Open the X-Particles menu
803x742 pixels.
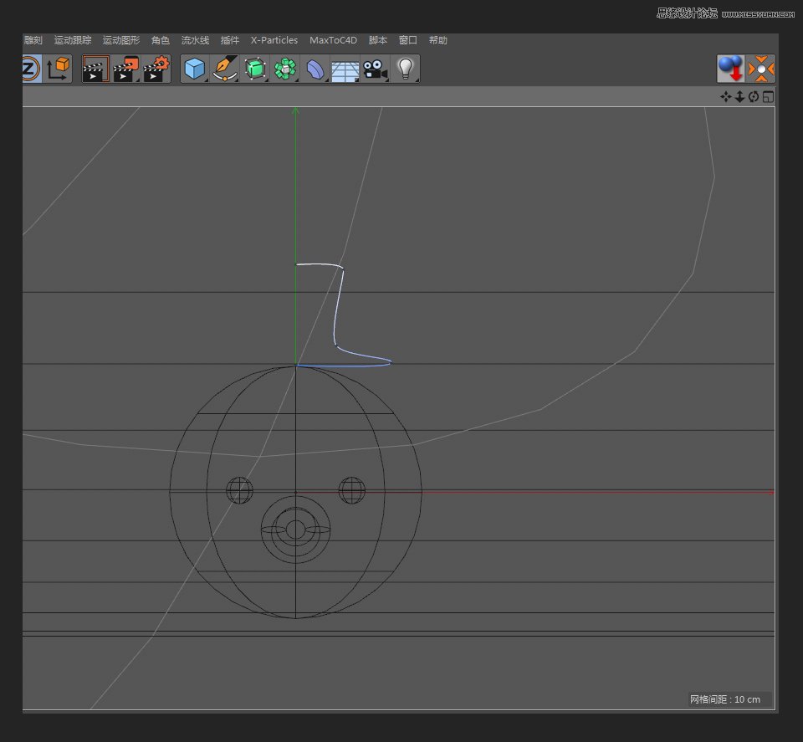pyautogui.click(x=274, y=40)
